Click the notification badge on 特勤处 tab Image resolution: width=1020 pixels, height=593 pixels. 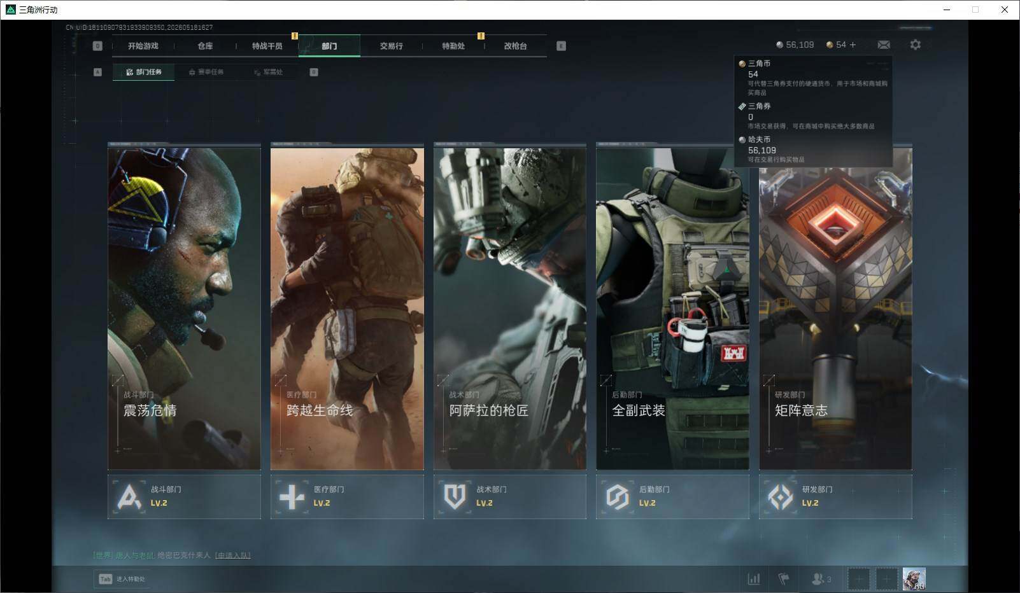point(481,36)
